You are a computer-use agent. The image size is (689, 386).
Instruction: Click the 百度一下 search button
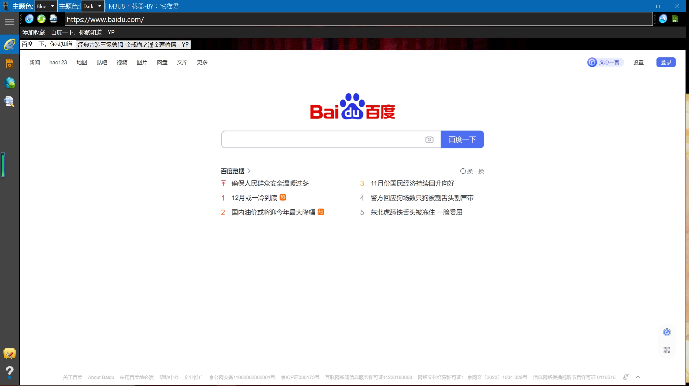pyautogui.click(x=462, y=139)
